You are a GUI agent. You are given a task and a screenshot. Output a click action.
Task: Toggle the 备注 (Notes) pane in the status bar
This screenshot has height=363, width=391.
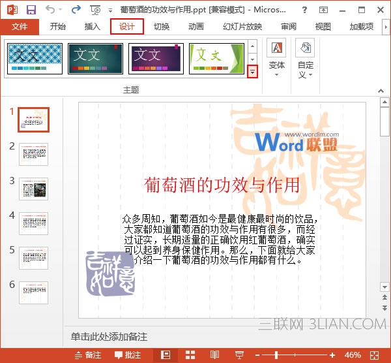(88, 355)
